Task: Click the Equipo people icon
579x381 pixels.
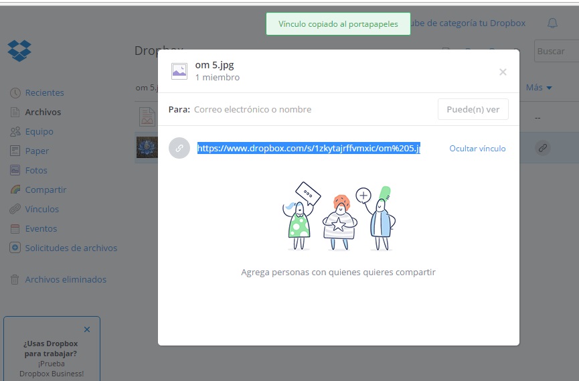Action: pos(15,131)
